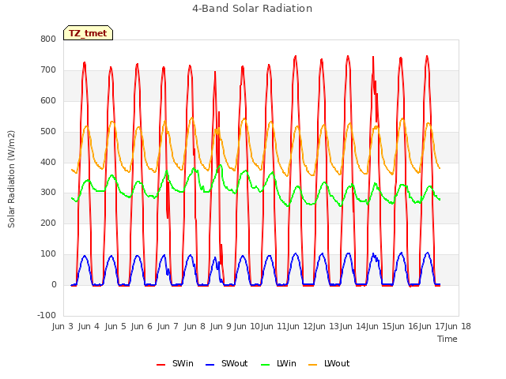
Task: Click the red SWin legend color marker
Action: tap(160, 365)
